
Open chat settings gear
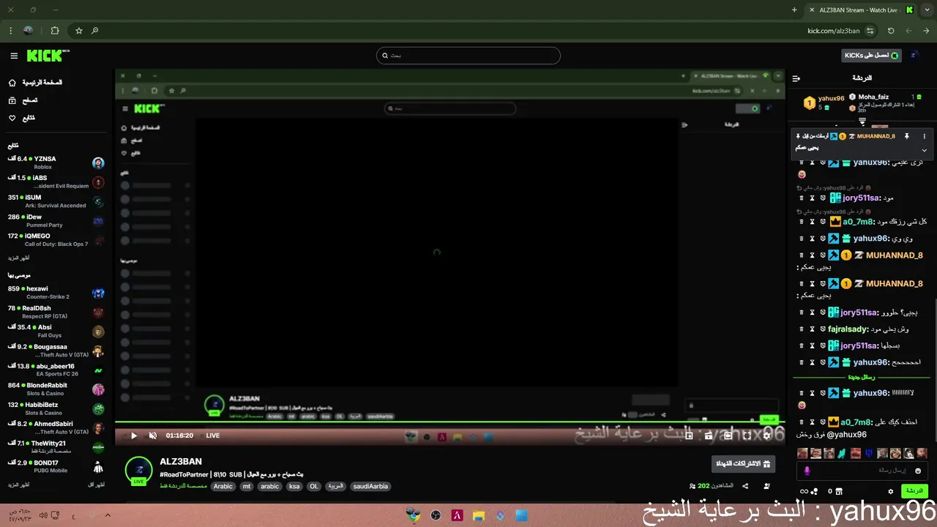point(890,491)
